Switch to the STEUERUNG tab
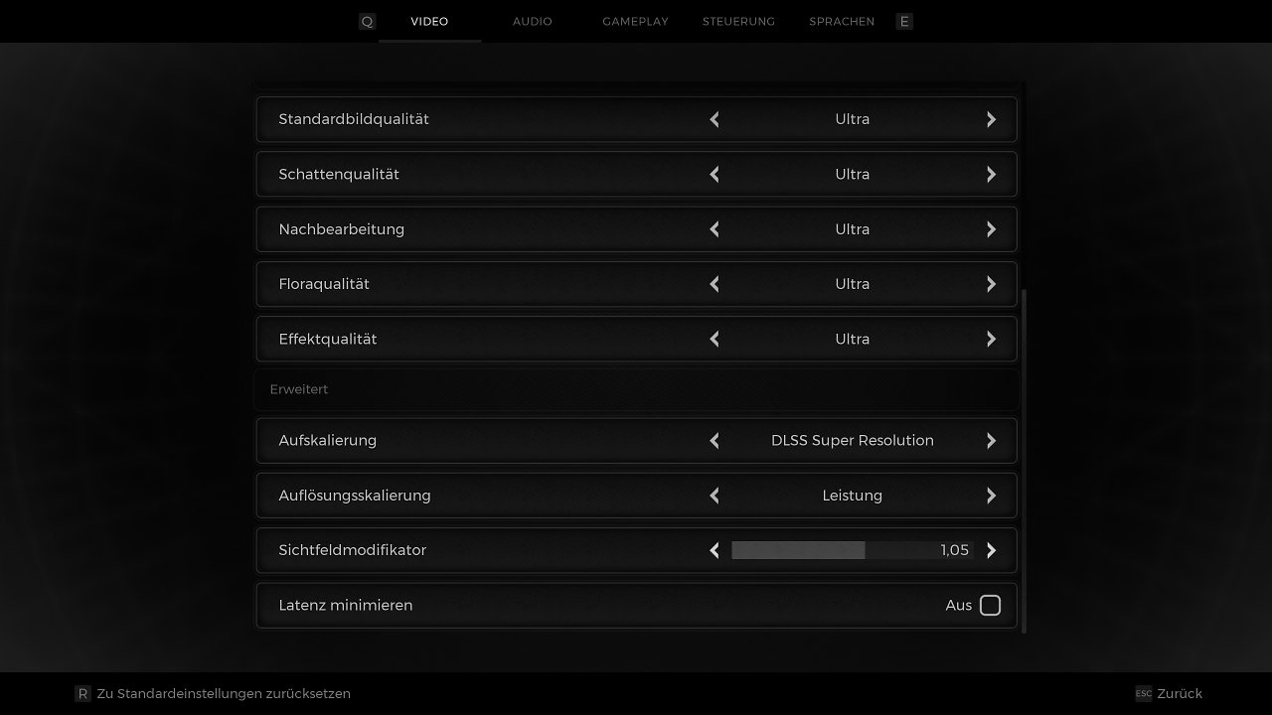The height and width of the screenshot is (715, 1272). pos(738,21)
